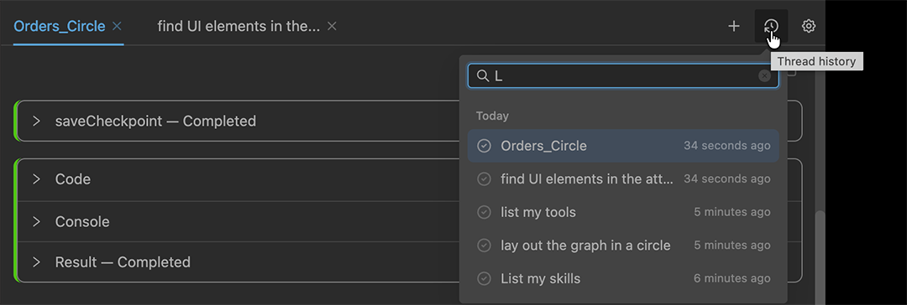Open the 'list my tools' thread
Image resolution: width=907 pixels, height=305 pixels.
pyautogui.click(x=623, y=213)
